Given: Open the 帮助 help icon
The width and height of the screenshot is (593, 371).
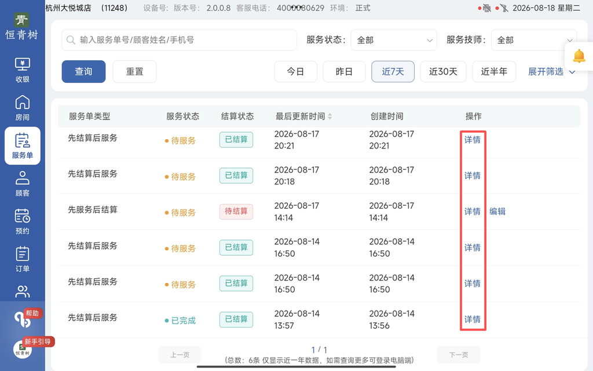Looking at the screenshot, I should (23, 319).
